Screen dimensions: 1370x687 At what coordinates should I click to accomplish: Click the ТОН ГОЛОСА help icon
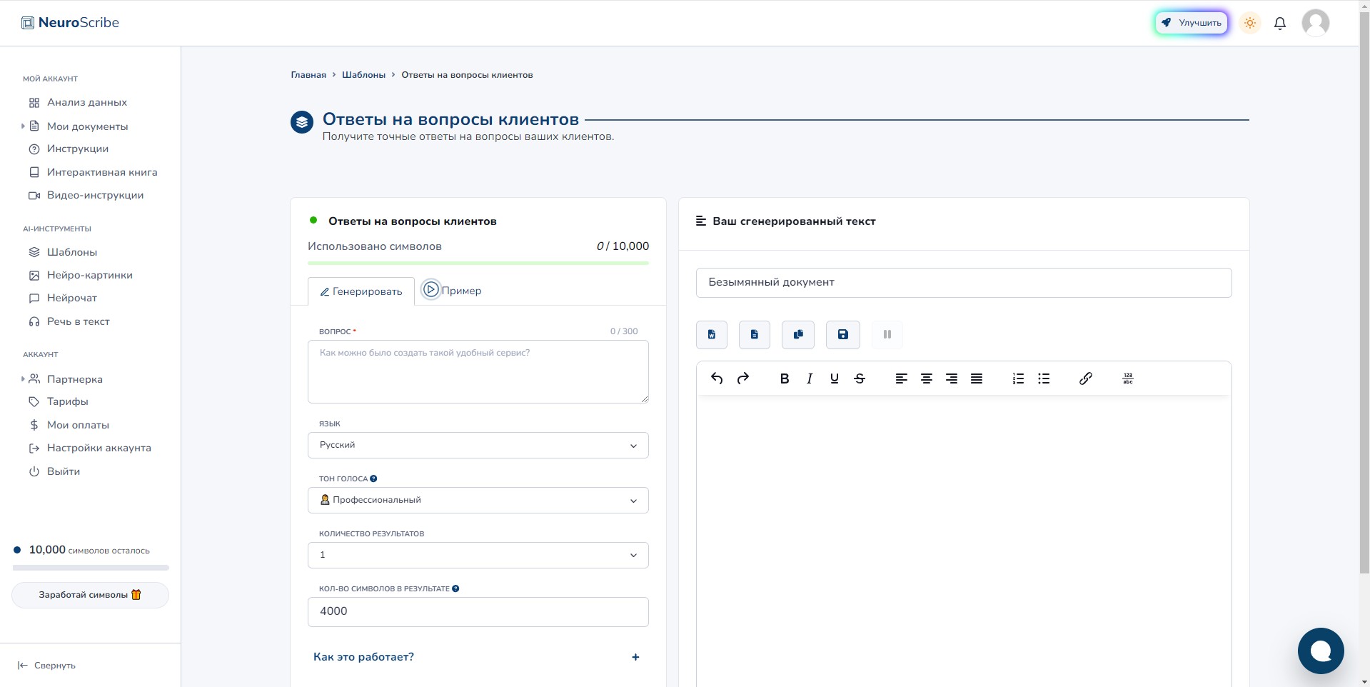(373, 478)
